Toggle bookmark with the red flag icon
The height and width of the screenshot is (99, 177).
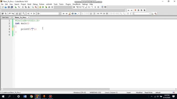(135, 10)
